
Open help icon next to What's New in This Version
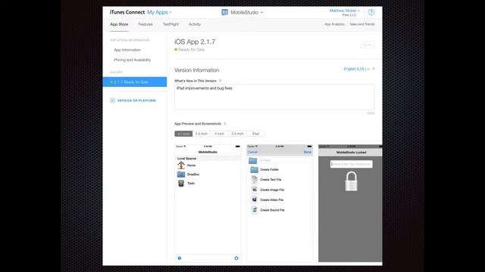click(x=221, y=81)
